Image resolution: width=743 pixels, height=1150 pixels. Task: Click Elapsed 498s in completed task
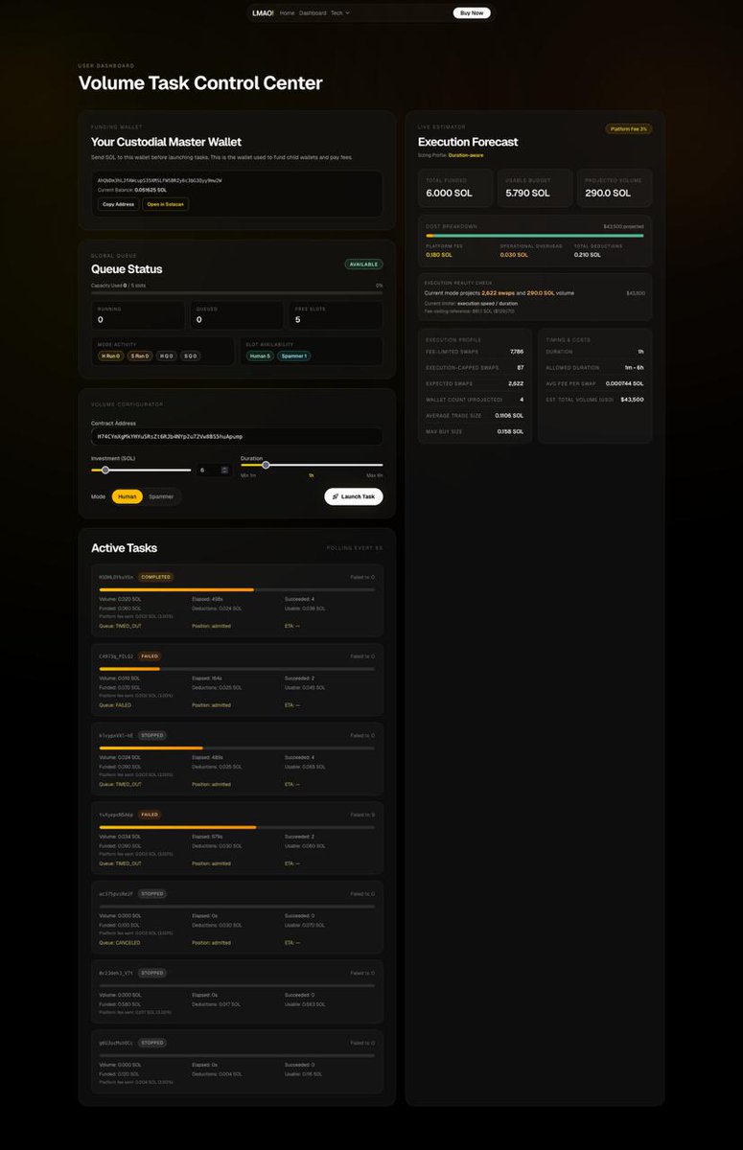pyautogui.click(x=208, y=599)
